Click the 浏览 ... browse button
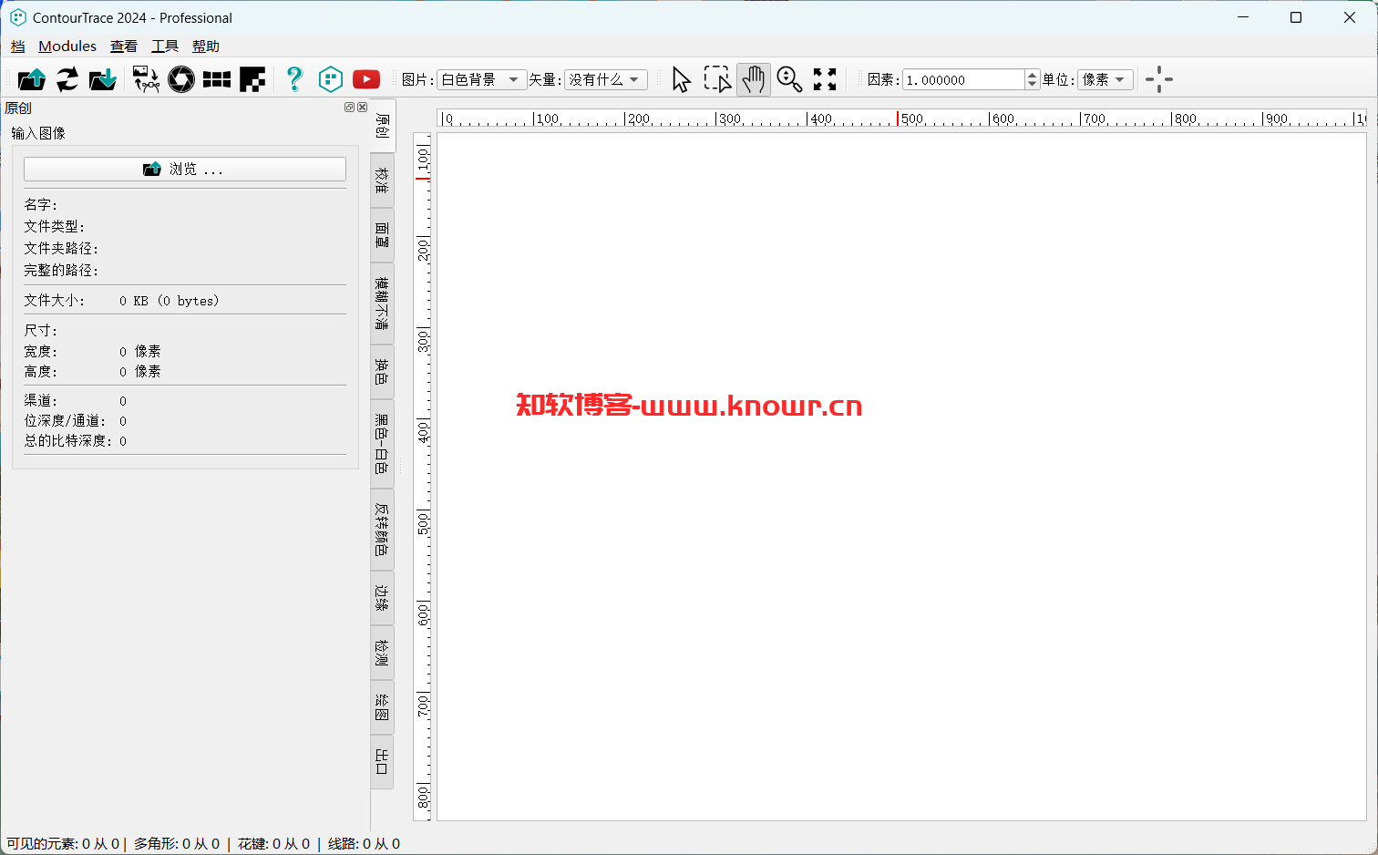The width and height of the screenshot is (1378, 855). (x=185, y=169)
